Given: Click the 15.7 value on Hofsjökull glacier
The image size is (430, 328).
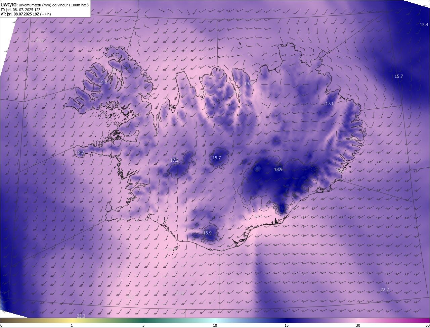Looking at the screenshot, I should 217,158.
